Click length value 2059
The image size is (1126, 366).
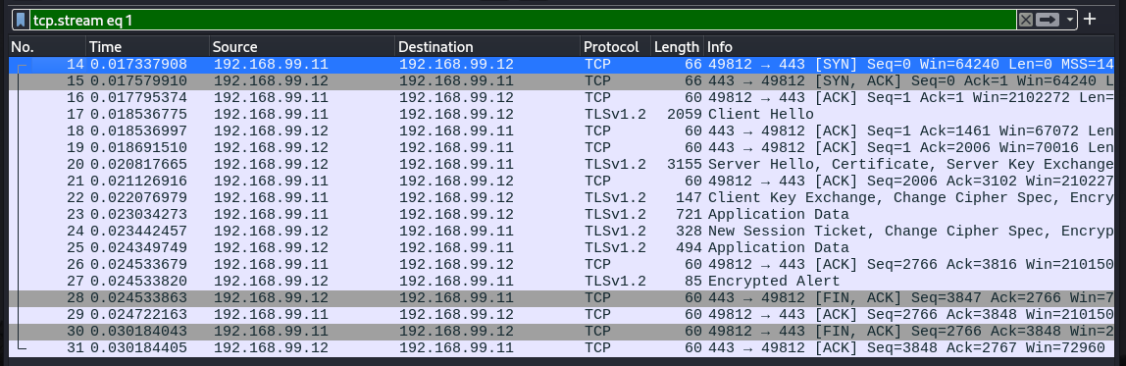tap(684, 115)
